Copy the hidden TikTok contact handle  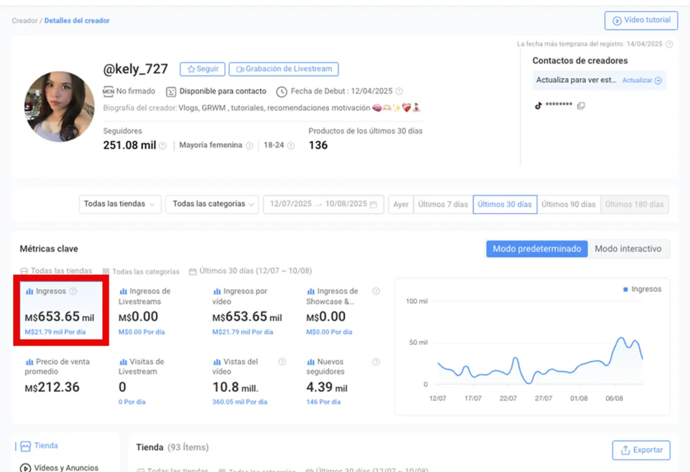click(581, 106)
